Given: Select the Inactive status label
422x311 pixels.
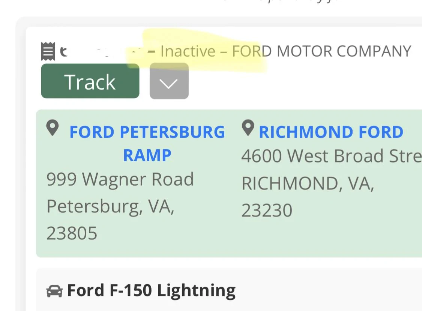Looking at the screenshot, I should click(x=188, y=51).
